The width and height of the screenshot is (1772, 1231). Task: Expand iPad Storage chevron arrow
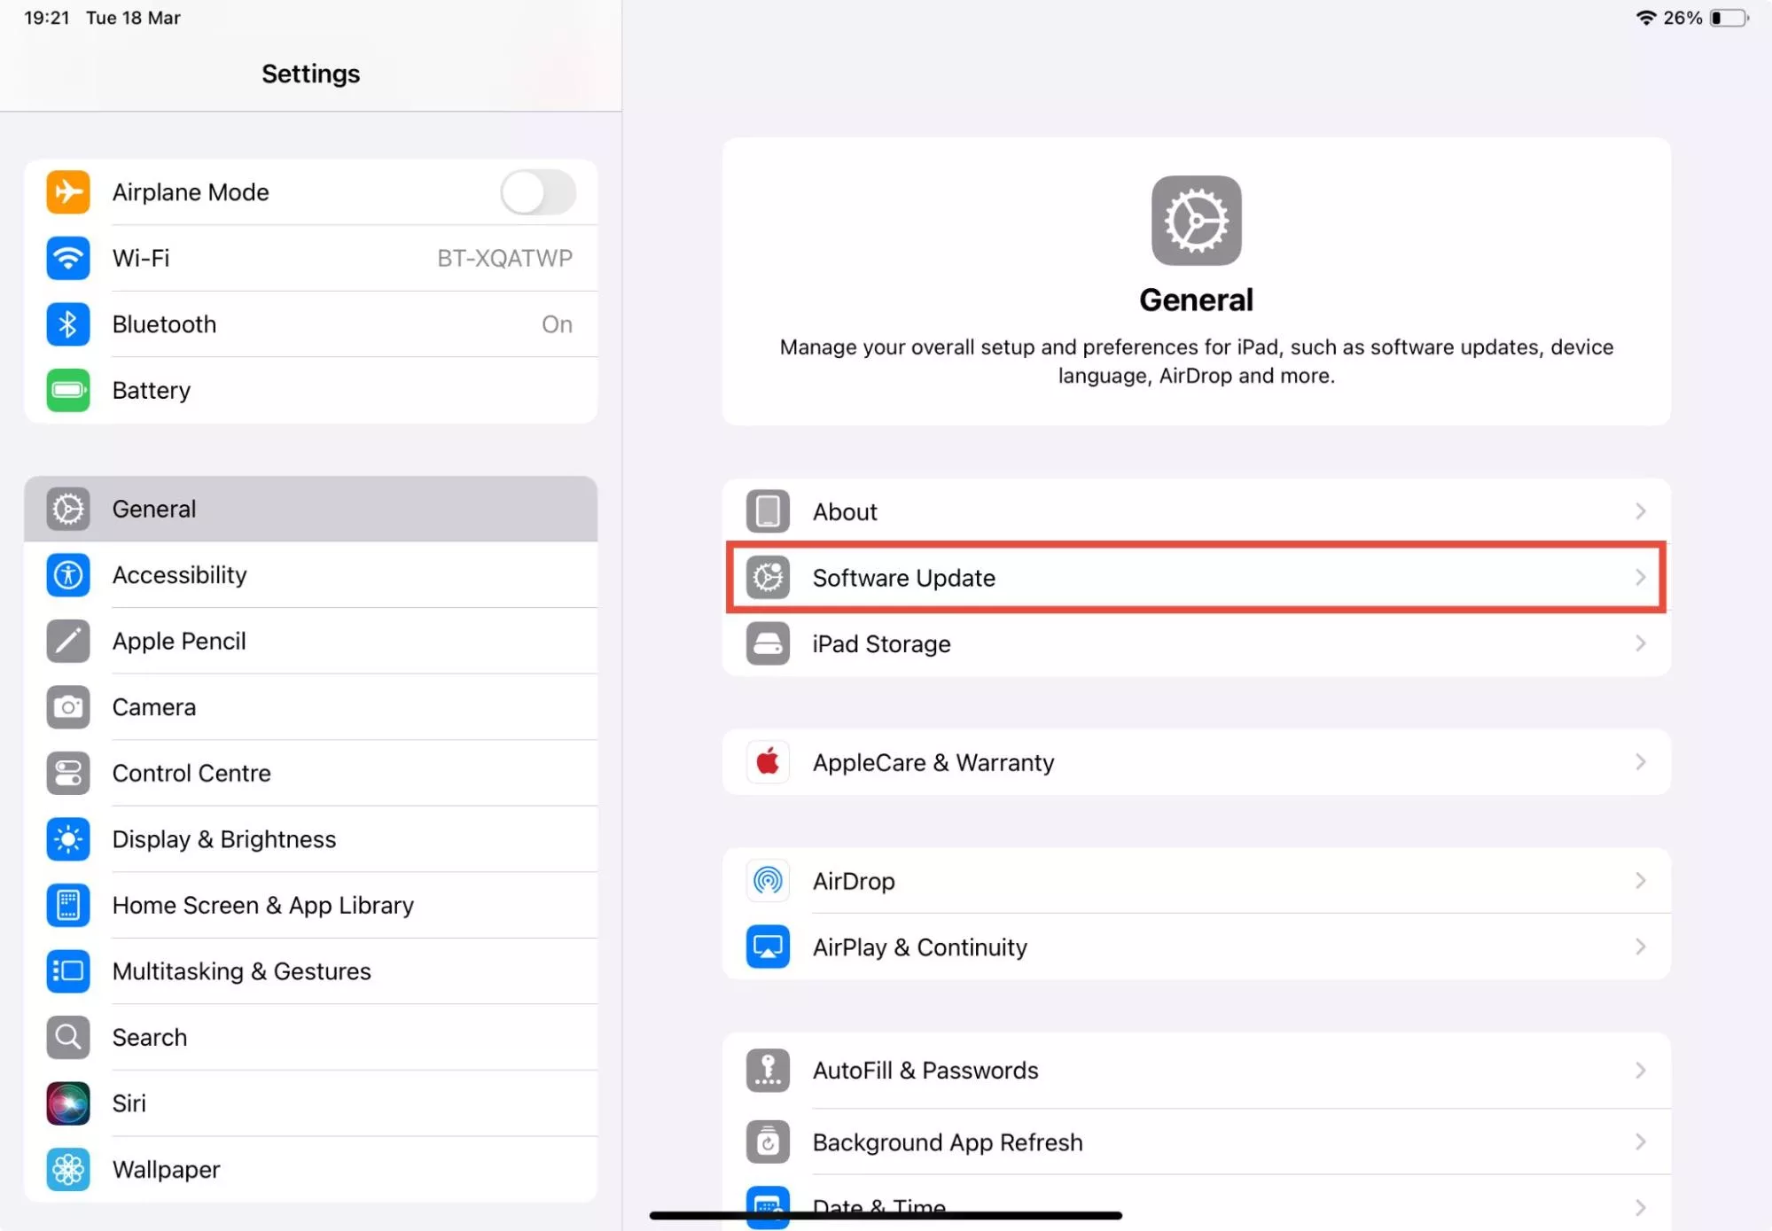point(1640,643)
